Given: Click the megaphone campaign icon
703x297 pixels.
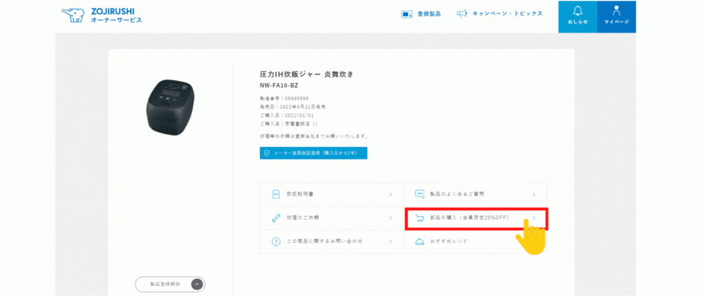Looking at the screenshot, I should [462, 14].
